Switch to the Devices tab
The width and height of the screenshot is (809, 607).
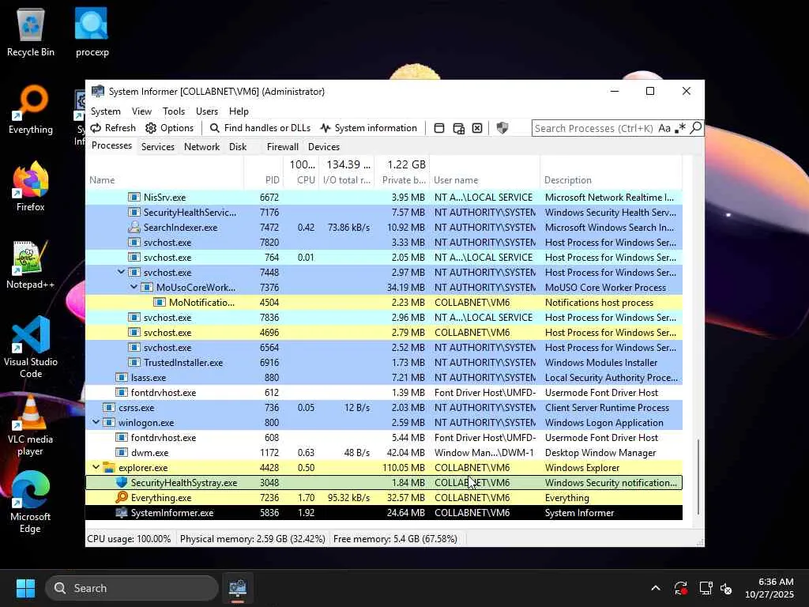coord(323,146)
